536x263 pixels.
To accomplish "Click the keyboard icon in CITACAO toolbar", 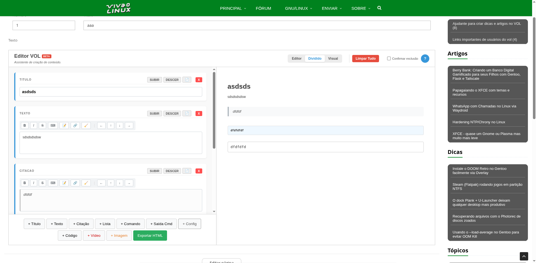I will click(53, 183).
